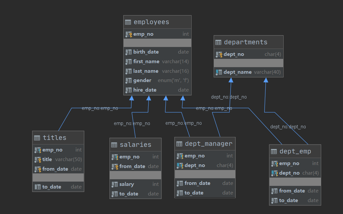Click the column icon next to dept_name
Image resolution: width=343 pixels, height=214 pixels.
click(219, 72)
